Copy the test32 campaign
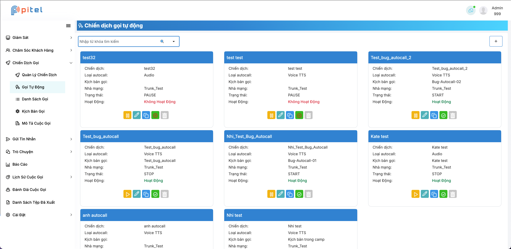The height and width of the screenshot is (249, 511). [146, 115]
